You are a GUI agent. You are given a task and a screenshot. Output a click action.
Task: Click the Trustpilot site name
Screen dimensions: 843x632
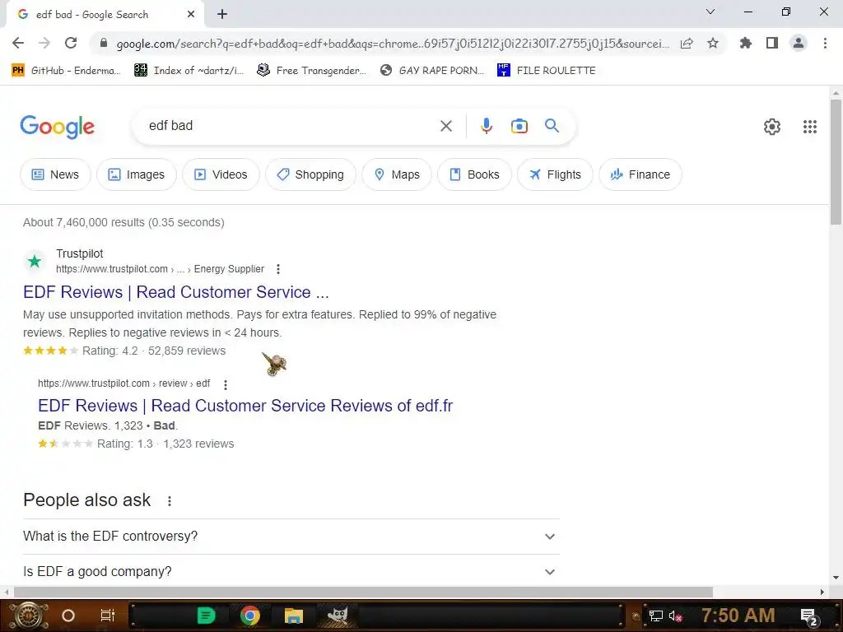[x=80, y=253]
